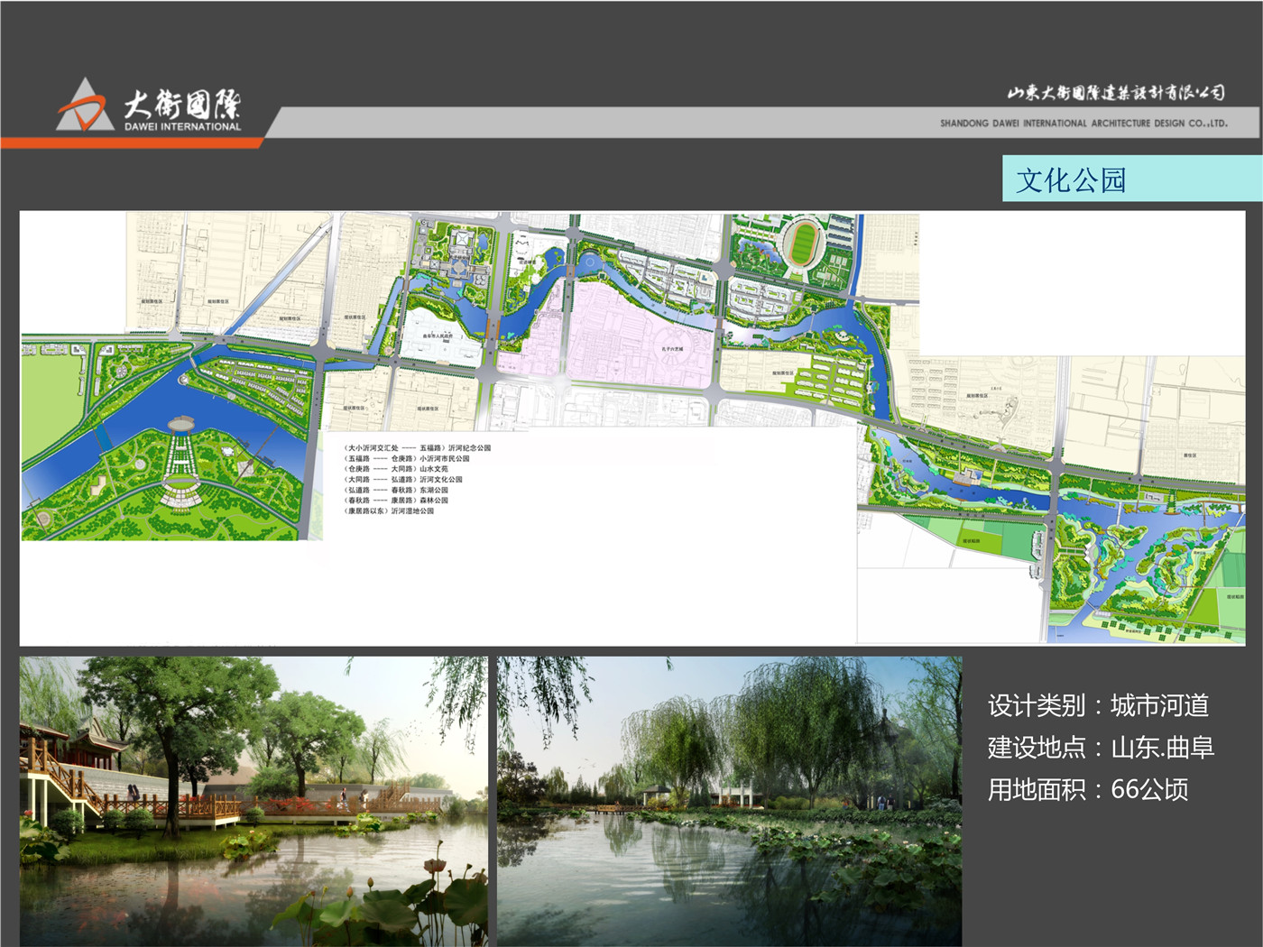Click legend row 沂河纪念公园
This screenshot has height=947, width=1263.
pyautogui.click(x=417, y=447)
